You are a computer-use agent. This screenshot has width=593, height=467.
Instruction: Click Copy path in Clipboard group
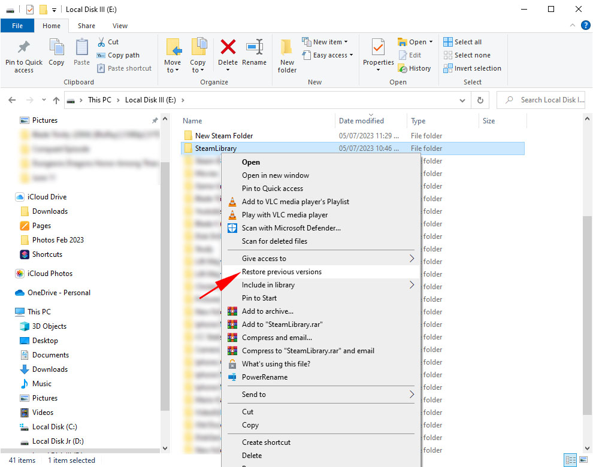pyautogui.click(x=119, y=55)
